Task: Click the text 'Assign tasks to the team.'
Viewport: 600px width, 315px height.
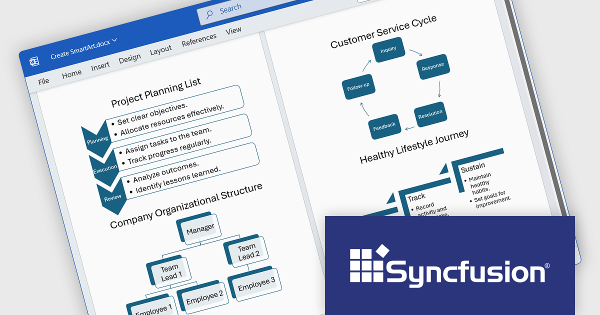Action: coord(168,140)
